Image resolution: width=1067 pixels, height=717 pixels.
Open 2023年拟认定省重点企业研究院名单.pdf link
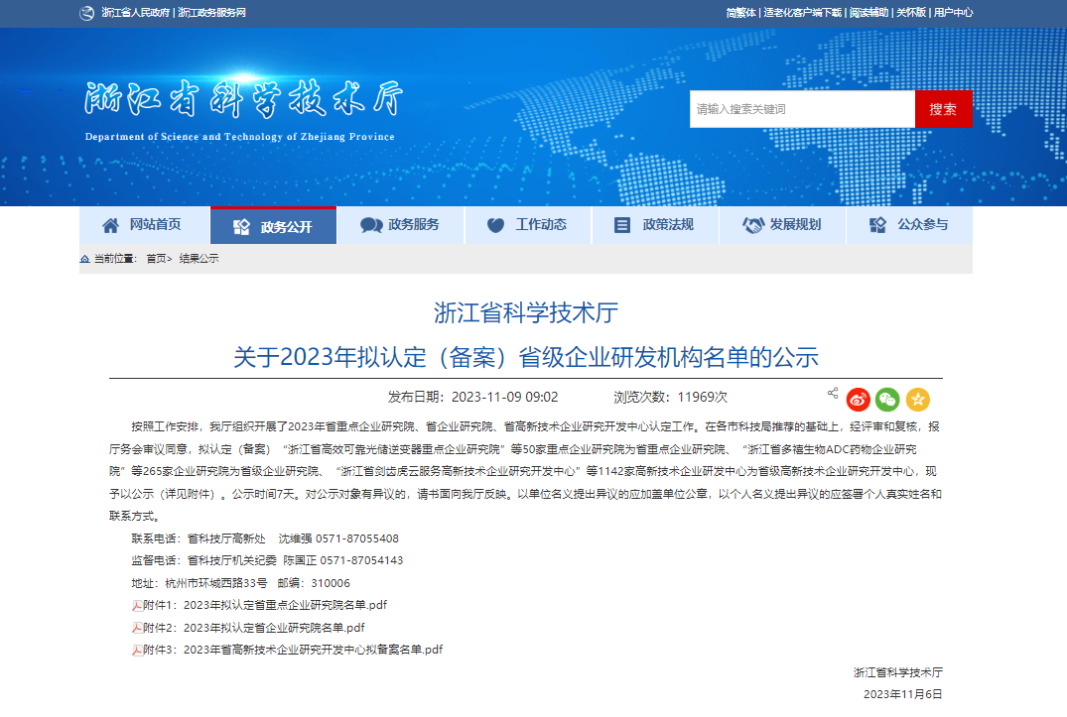pos(285,605)
